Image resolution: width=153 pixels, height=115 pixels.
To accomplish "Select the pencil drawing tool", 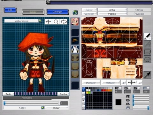I will pyautogui.click(x=147, y=36).
